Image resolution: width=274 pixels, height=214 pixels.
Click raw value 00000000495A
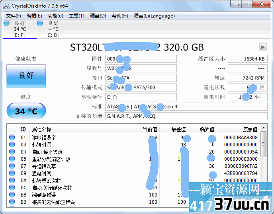pyautogui.click(x=241, y=152)
